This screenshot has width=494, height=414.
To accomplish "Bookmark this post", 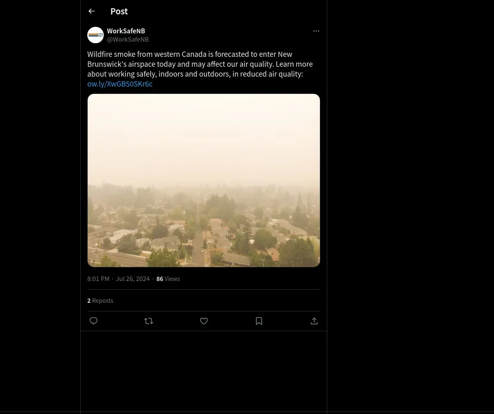I will [x=259, y=321].
